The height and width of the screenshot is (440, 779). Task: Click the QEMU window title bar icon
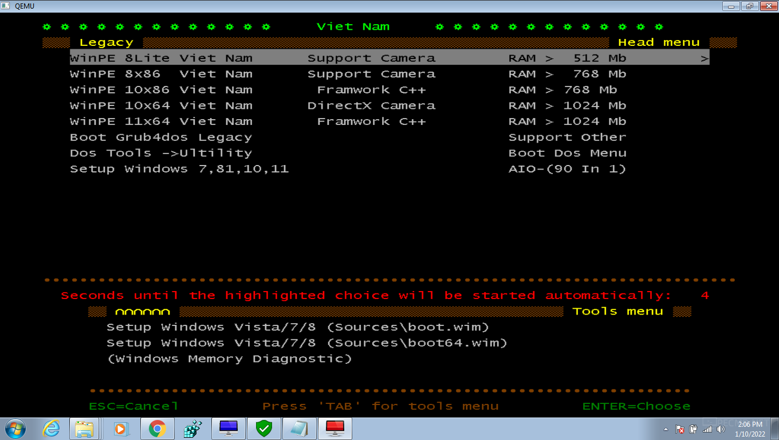(x=6, y=6)
